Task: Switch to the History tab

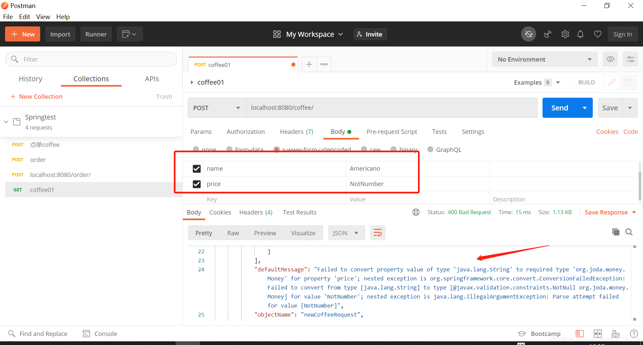Action: [30, 79]
